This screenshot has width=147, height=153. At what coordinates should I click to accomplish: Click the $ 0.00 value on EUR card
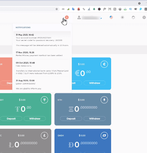pos(81,64)
